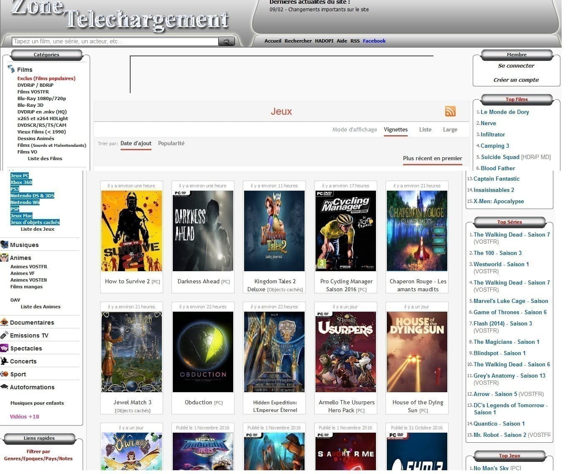Click Se connecter in Membre box
The width and height of the screenshot is (570, 474).
point(516,66)
